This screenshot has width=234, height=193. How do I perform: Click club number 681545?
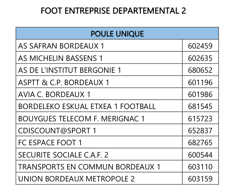click(x=200, y=106)
